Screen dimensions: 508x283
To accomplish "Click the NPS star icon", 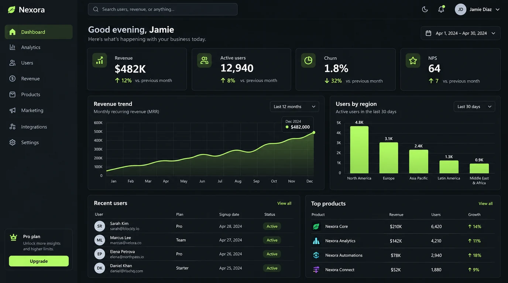I will pos(413,60).
